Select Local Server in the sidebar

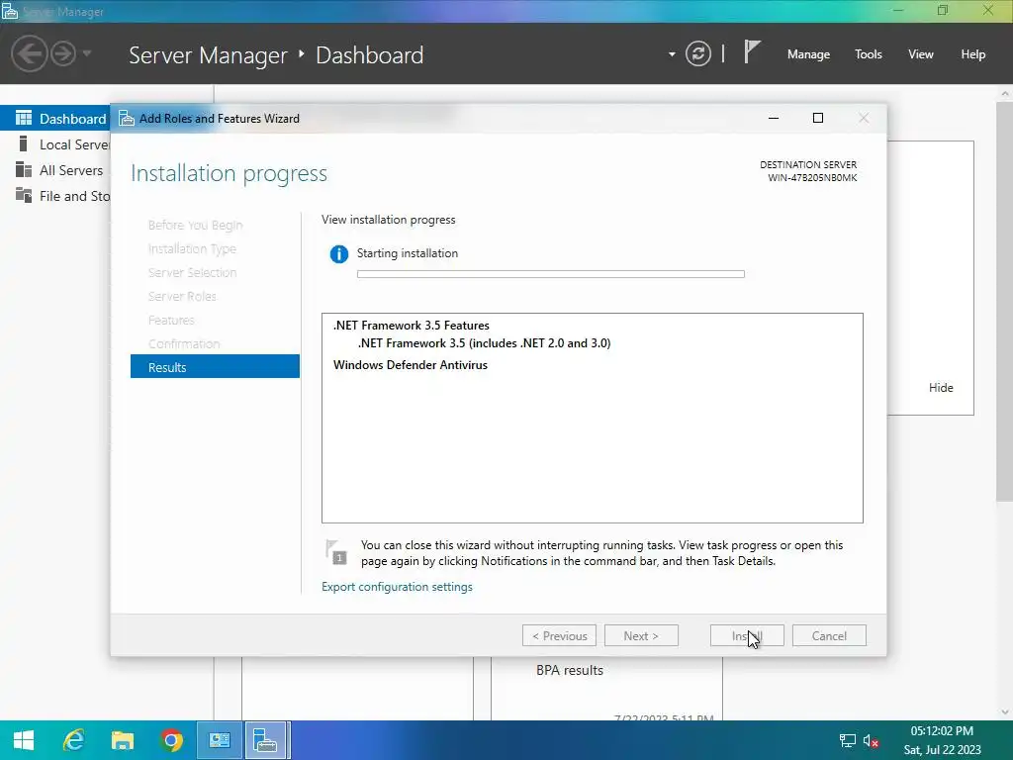pos(55,144)
